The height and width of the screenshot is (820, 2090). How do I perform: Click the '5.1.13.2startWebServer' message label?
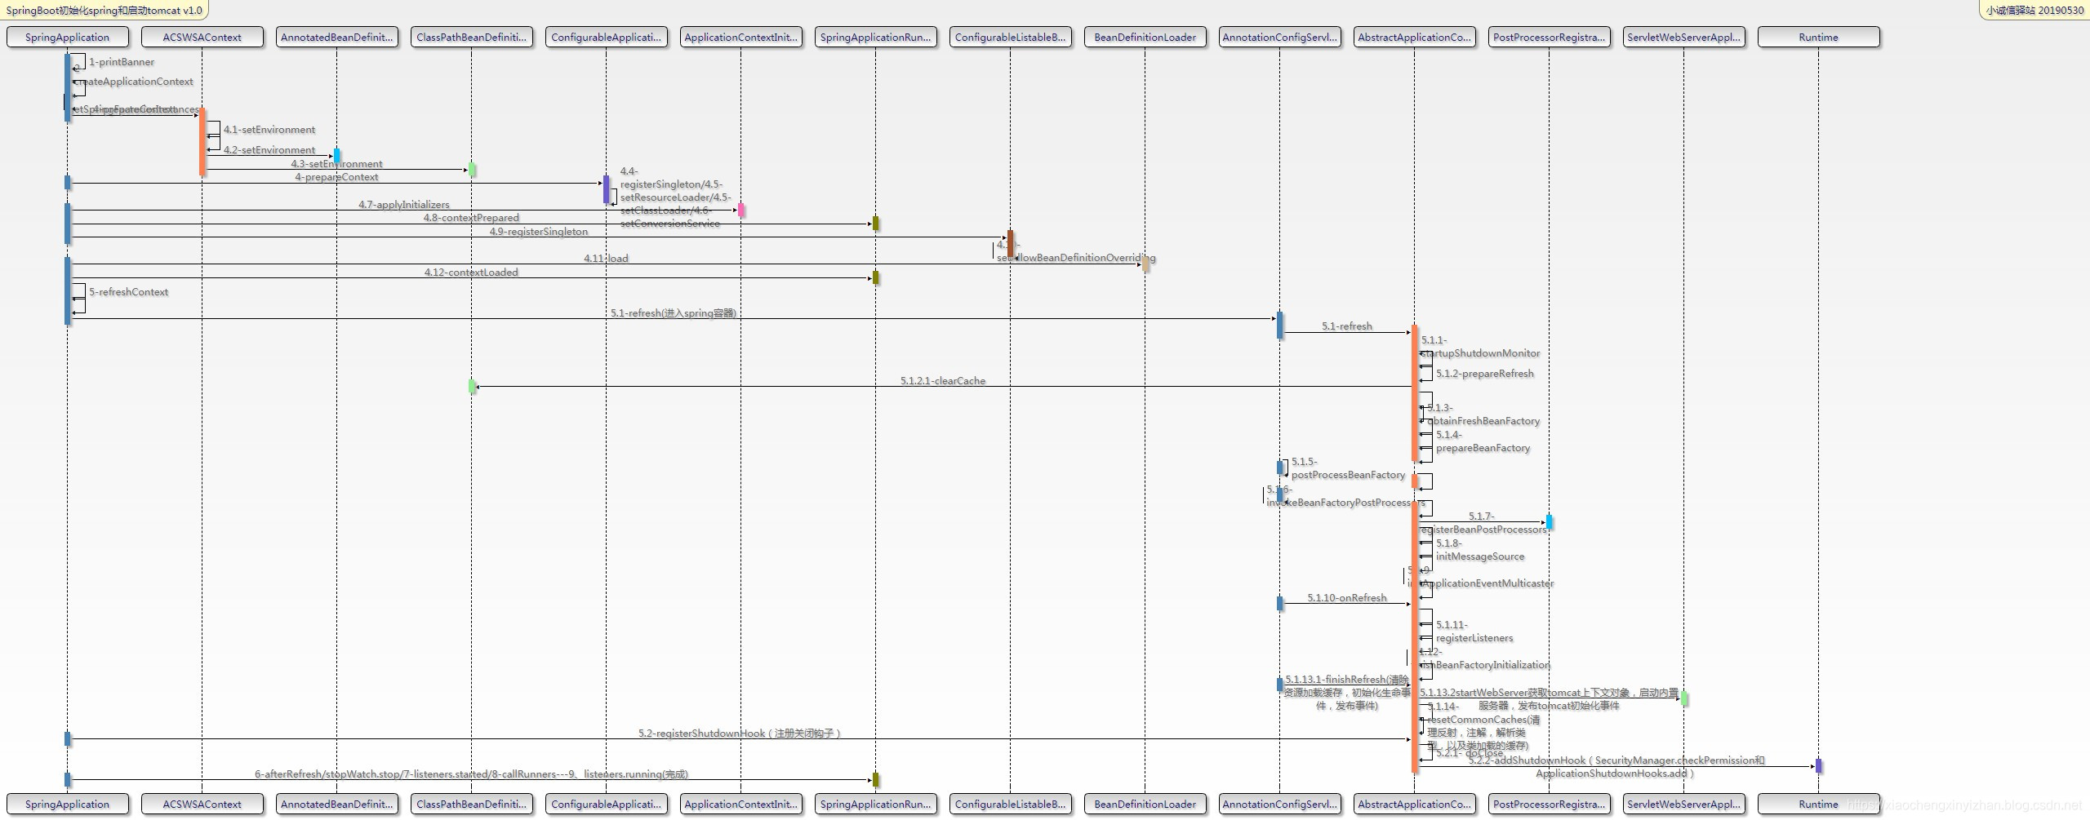1549,699
